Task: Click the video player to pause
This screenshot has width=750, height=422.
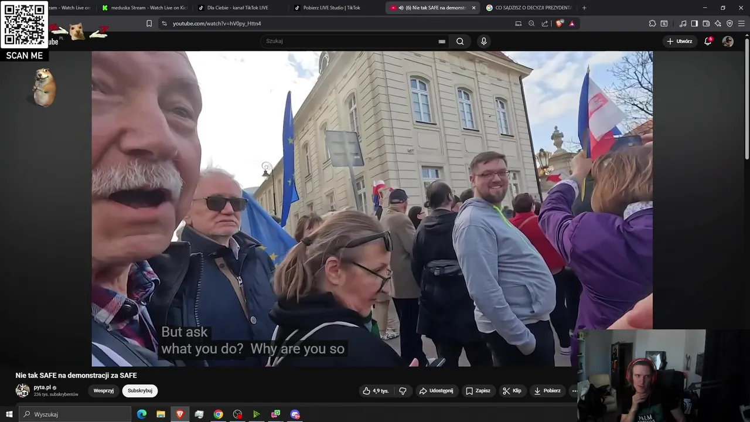Action: (372, 208)
